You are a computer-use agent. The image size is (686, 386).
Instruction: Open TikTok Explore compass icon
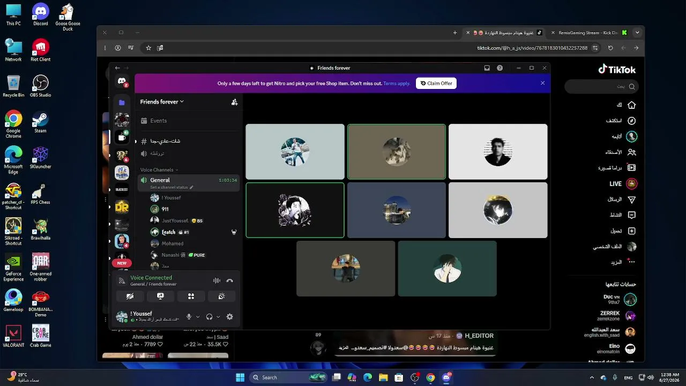[x=632, y=121]
